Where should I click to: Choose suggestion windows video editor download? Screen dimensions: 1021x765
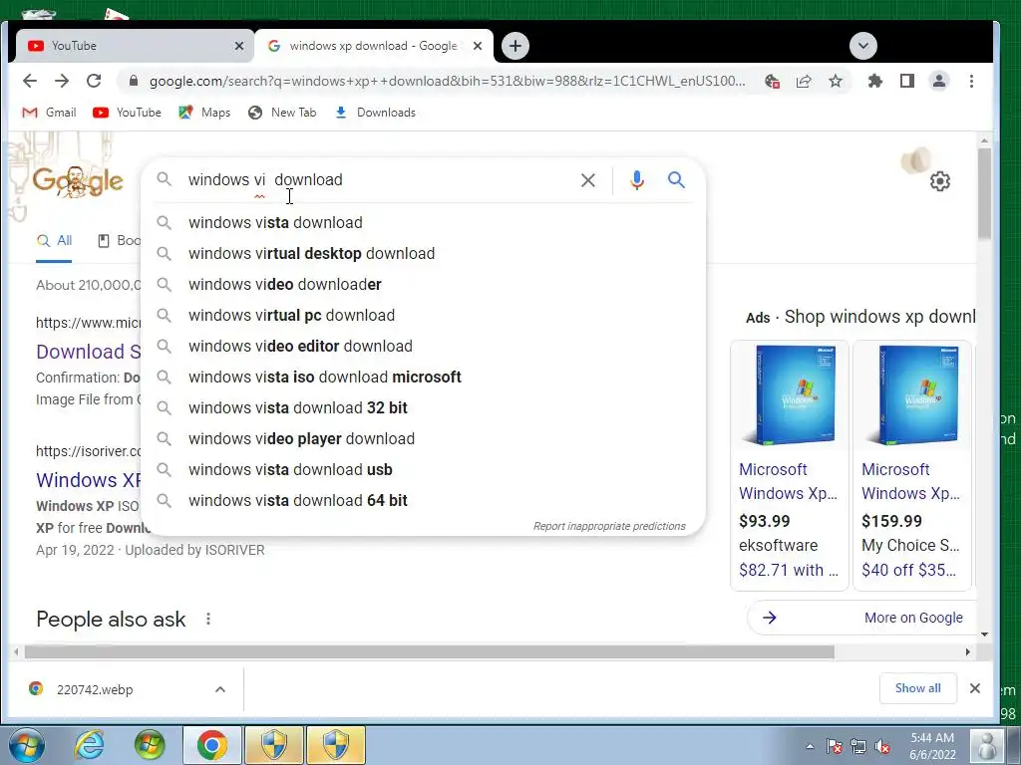(x=423, y=346)
